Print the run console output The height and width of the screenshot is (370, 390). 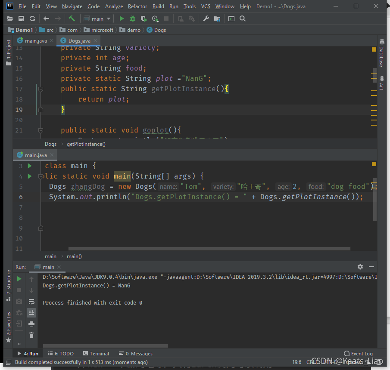(x=31, y=324)
